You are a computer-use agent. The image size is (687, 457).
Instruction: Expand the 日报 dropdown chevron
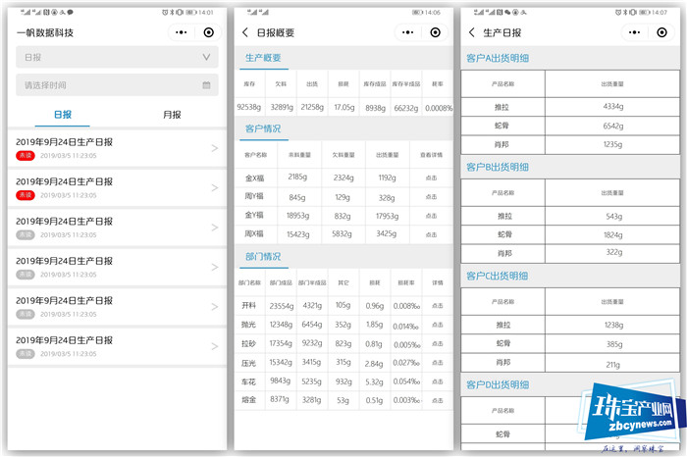(x=206, y=57)
